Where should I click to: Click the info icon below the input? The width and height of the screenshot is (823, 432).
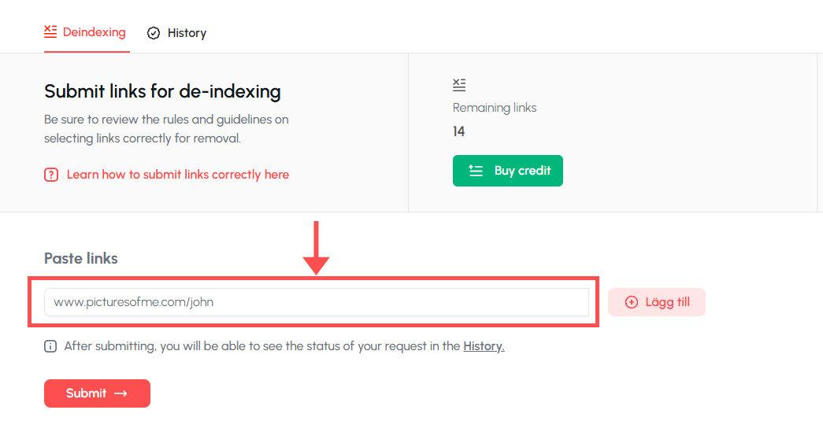[50, 346]
